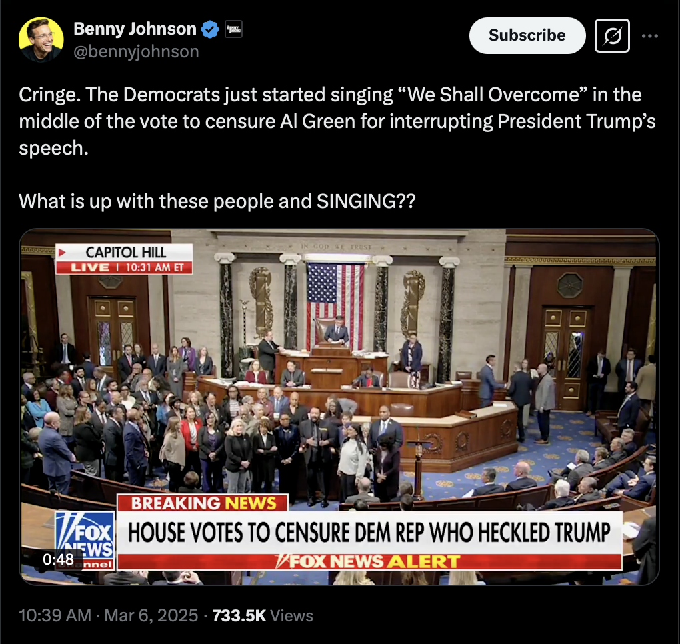Open the Grok explain-this-post icon
Viewport: 680px width, 644px height.
(x=612, y=35)
